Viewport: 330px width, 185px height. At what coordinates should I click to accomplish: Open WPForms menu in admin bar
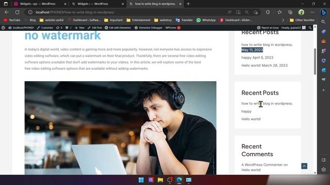pos(173,28)
